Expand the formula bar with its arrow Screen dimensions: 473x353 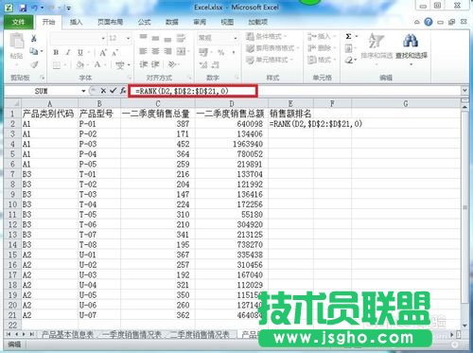click(464, 91)
